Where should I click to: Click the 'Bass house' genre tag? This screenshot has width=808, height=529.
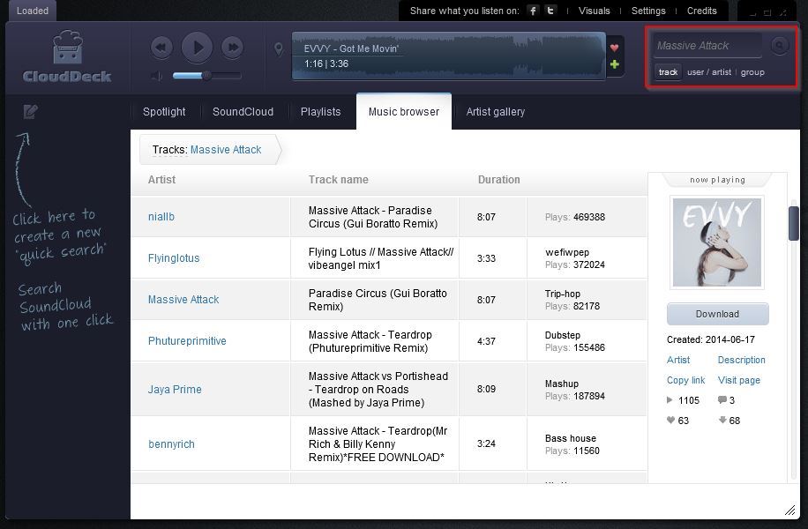click(x=571, y=438)
